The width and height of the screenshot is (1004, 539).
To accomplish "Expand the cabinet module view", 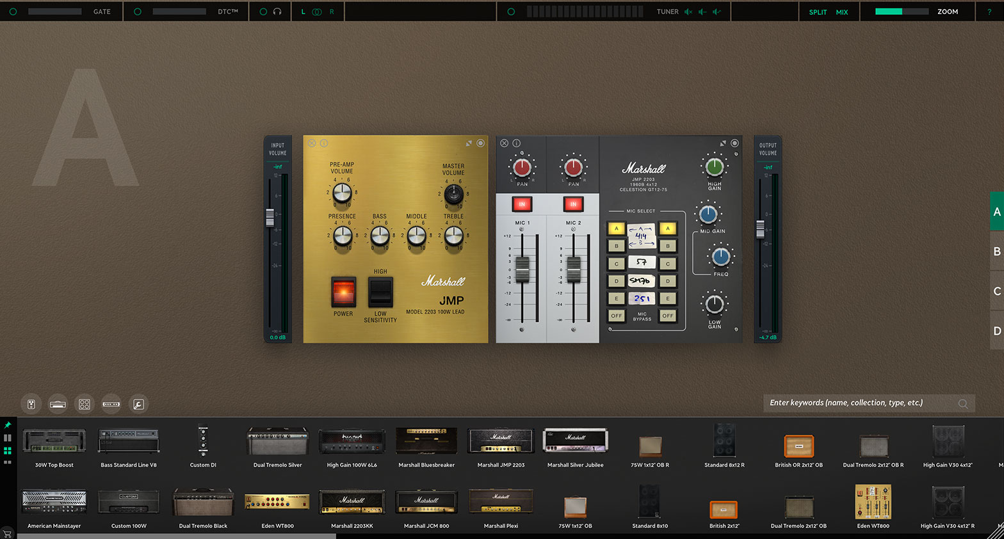I will pyautogui.click(x=723, y=143).
